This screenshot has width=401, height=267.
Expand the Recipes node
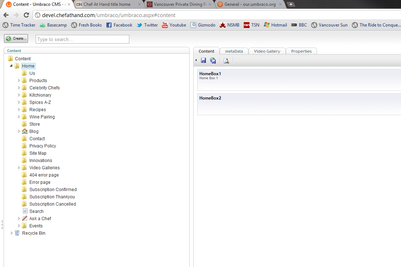pos(19,109)
